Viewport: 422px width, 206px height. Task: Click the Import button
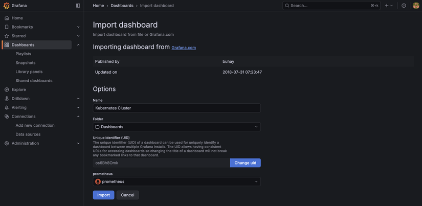[x=104, y=195]
